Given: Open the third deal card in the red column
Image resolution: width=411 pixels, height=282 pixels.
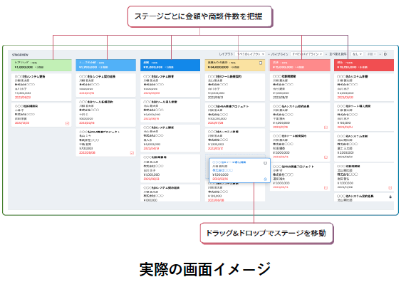Looking at the screenshot, I should [x=364, y=147].
